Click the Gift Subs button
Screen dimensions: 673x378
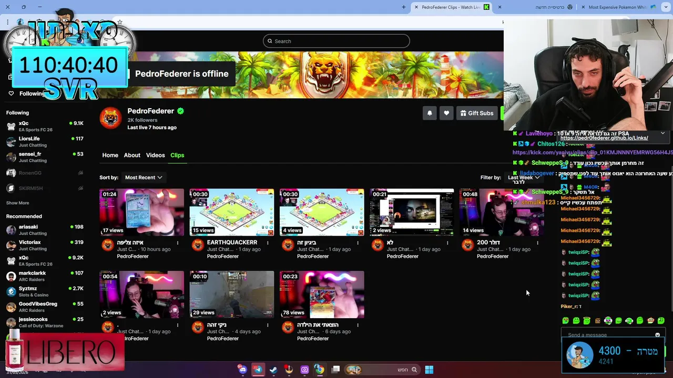[477, 113]
